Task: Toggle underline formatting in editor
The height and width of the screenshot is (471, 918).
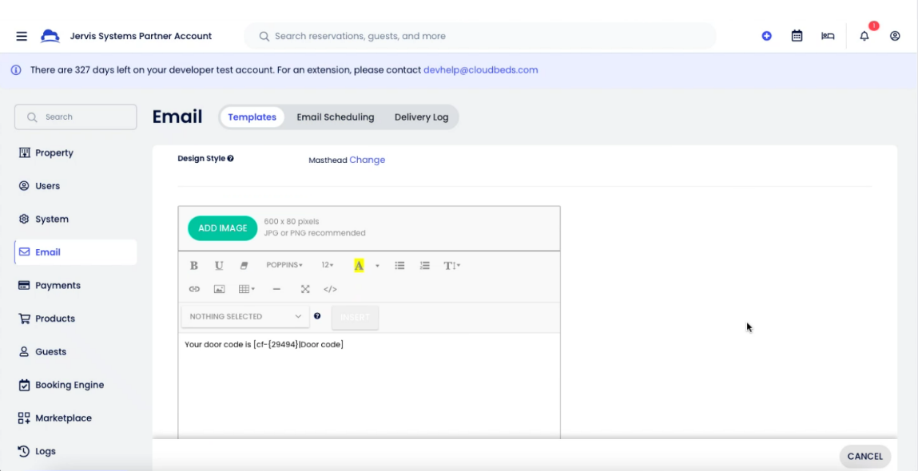Action: pos(219,266)
